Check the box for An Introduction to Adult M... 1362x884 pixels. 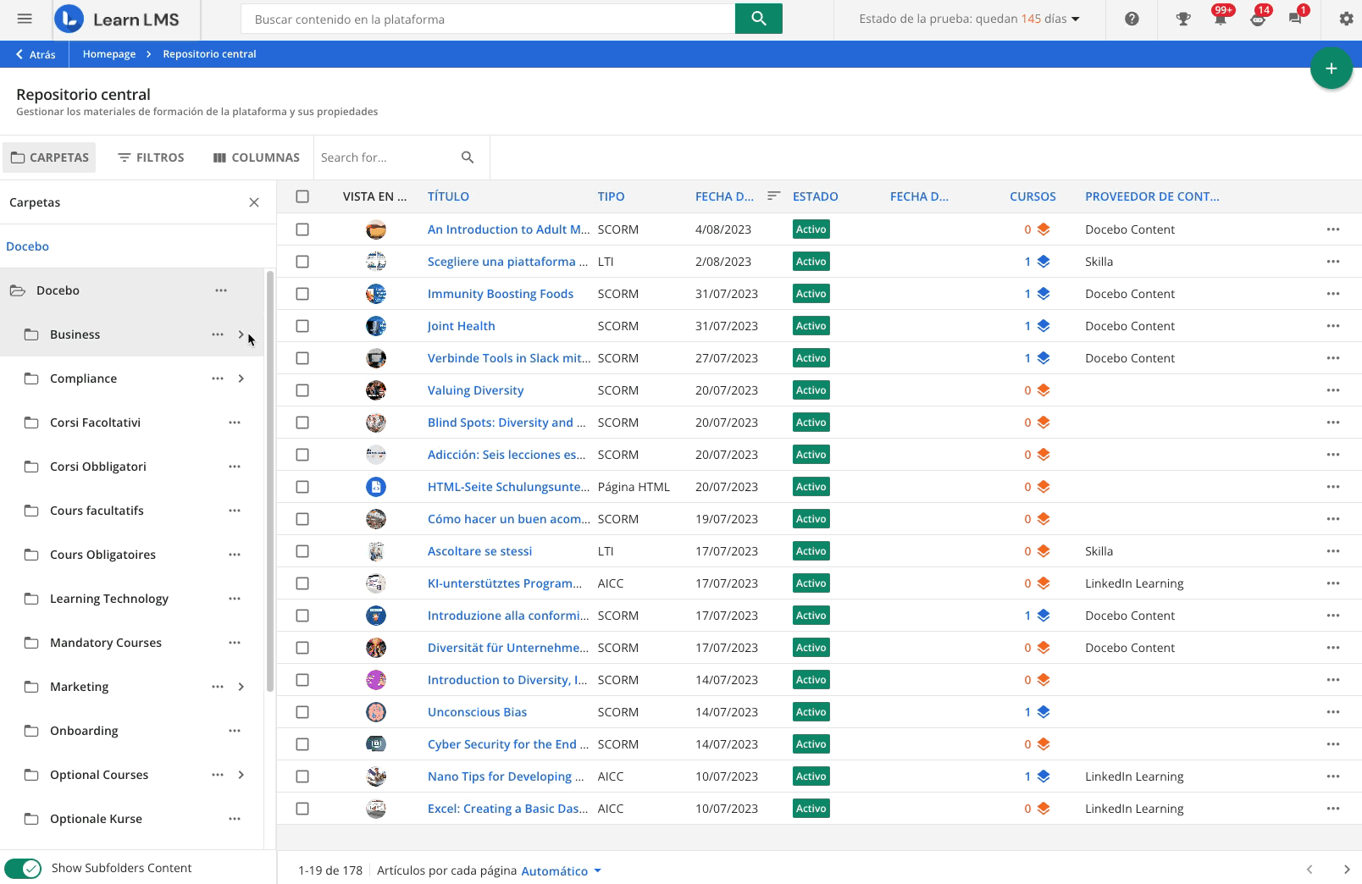pos(302,229)
